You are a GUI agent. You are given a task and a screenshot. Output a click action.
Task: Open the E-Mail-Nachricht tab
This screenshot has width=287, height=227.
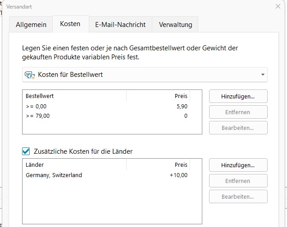point(120,25)
